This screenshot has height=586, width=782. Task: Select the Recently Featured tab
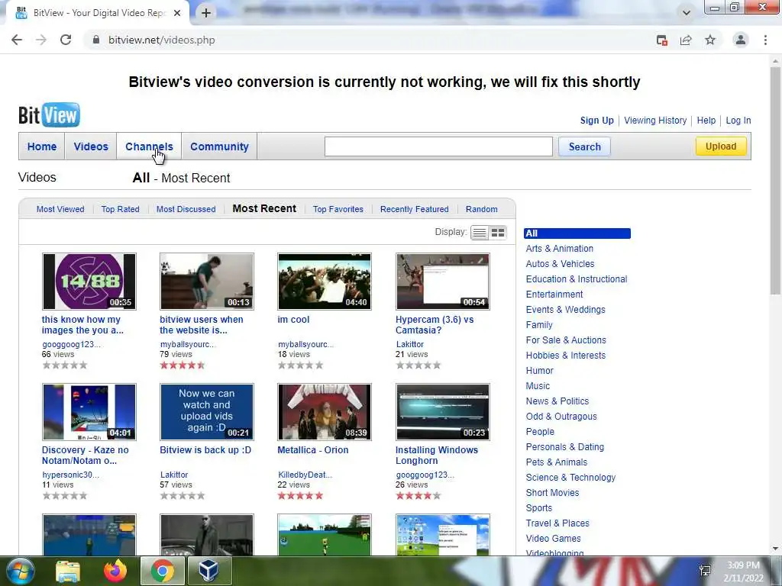click(415, 209)
